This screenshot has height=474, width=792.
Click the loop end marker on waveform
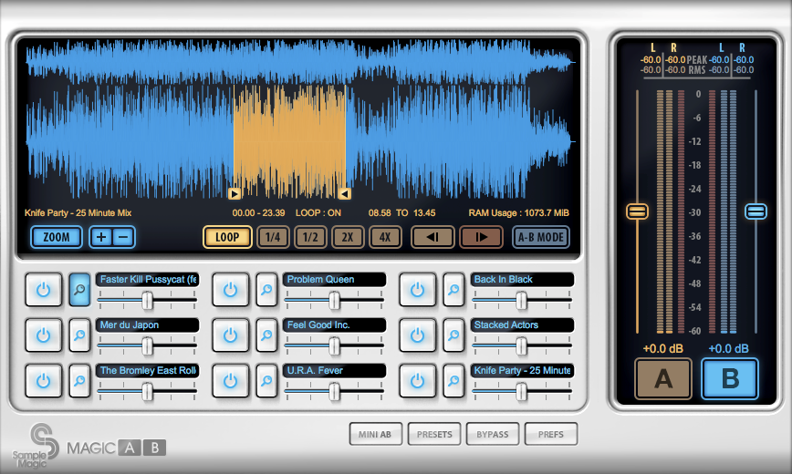tap(345, 194)
